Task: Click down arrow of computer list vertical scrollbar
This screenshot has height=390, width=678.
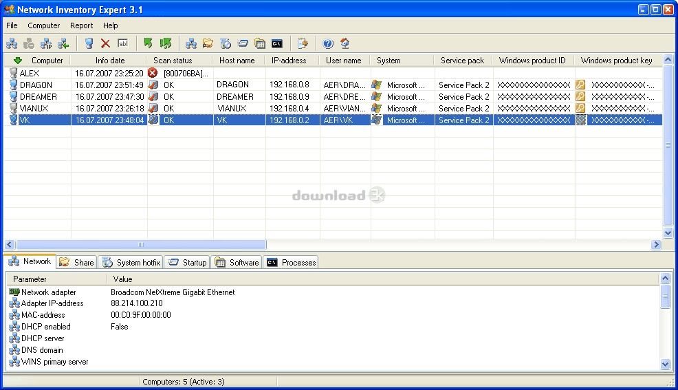Action: [668, 232]
